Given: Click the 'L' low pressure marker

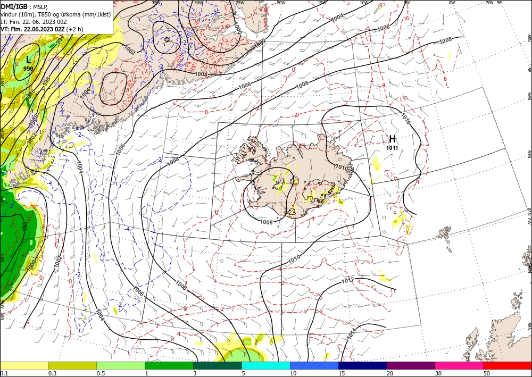Looking at the screenshot, I should click(x=29, y=60).
